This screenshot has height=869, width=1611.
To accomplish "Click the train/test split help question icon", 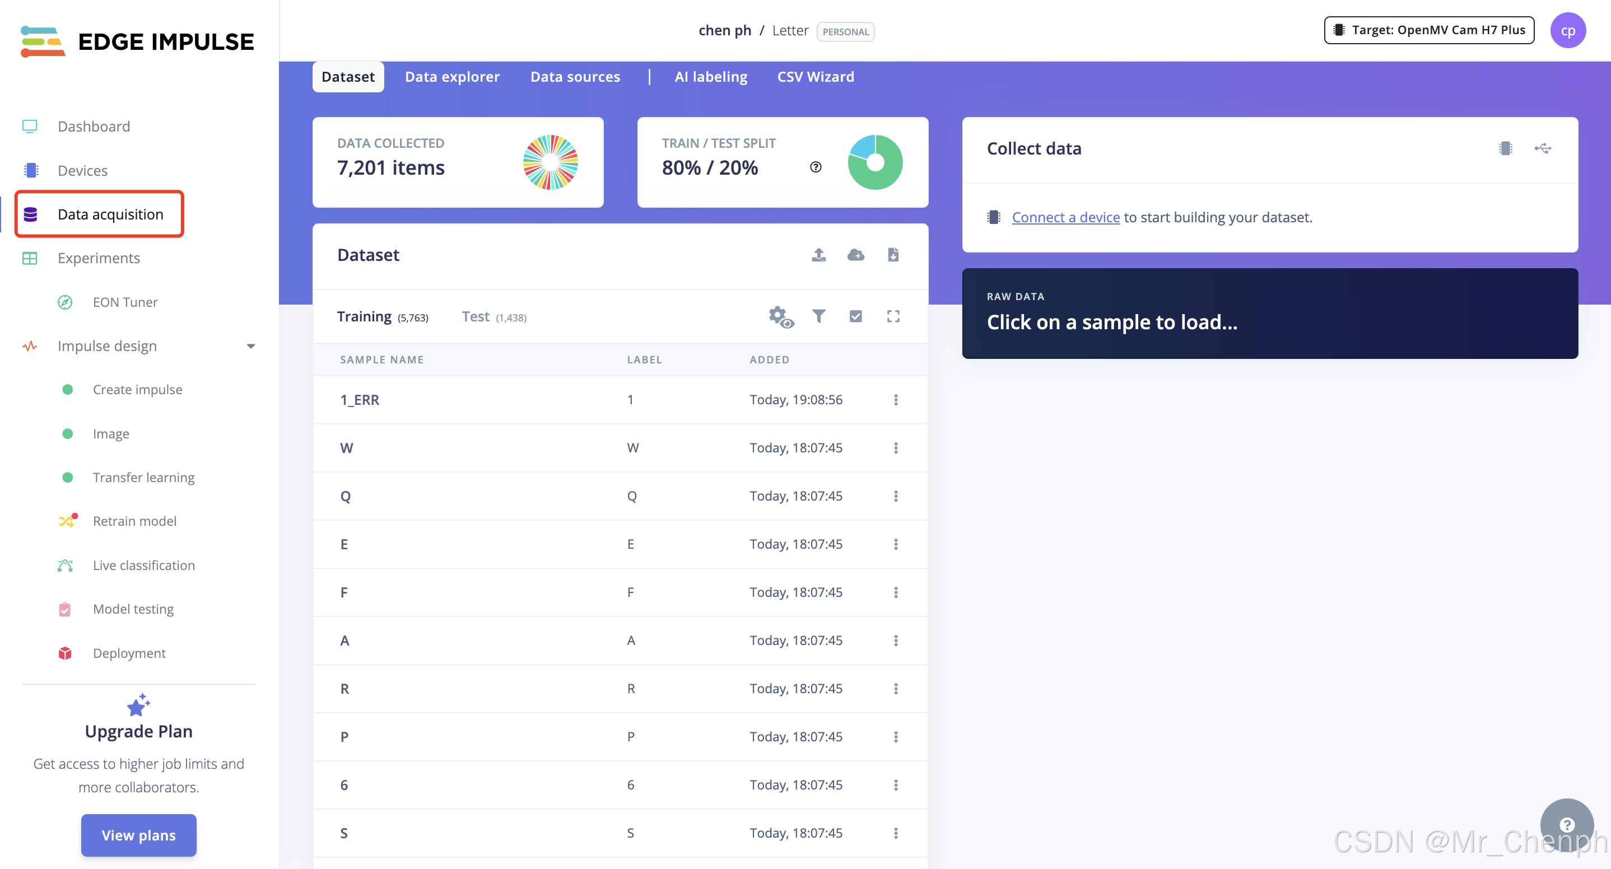I will [816, 167].
